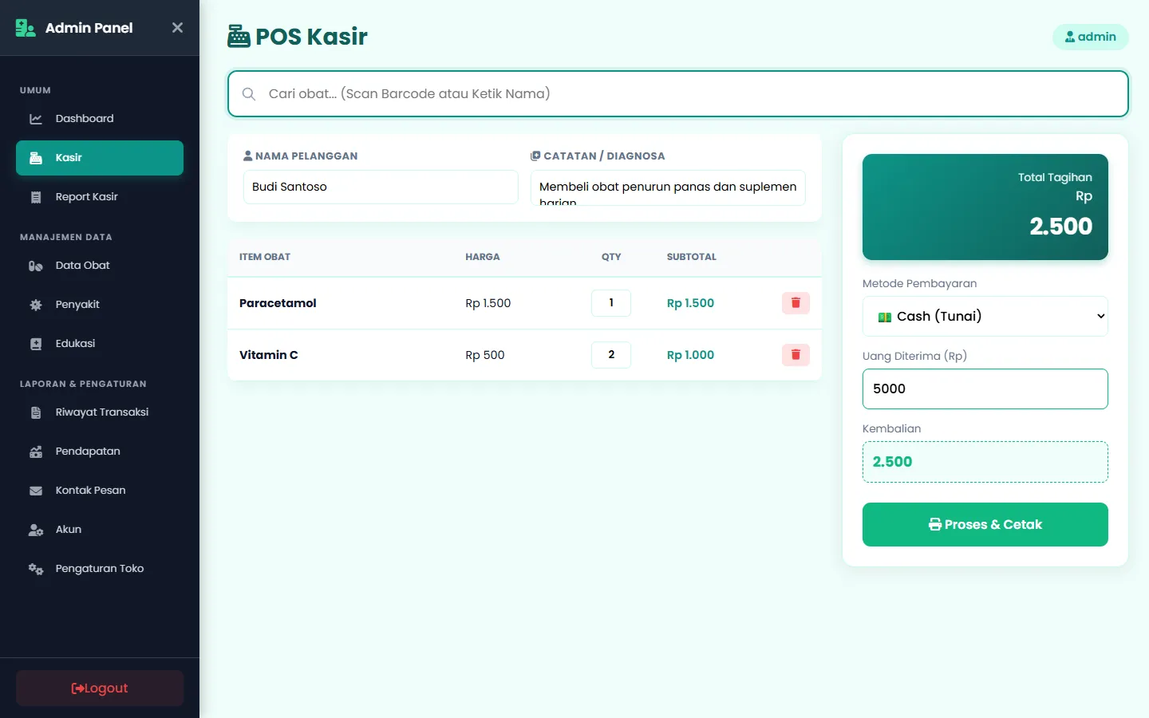Click the Riwayat Transaksi invoice icon
1149x718 pixels.
click(x=36, y=412)
